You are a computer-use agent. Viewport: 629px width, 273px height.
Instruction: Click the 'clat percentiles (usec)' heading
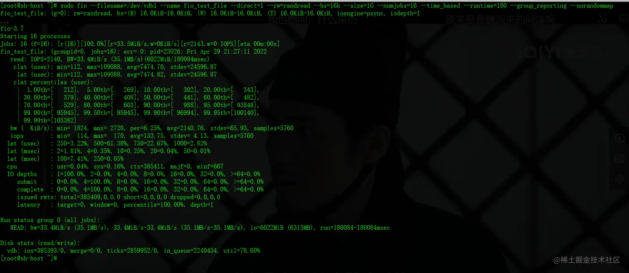[x=54, y=82]
